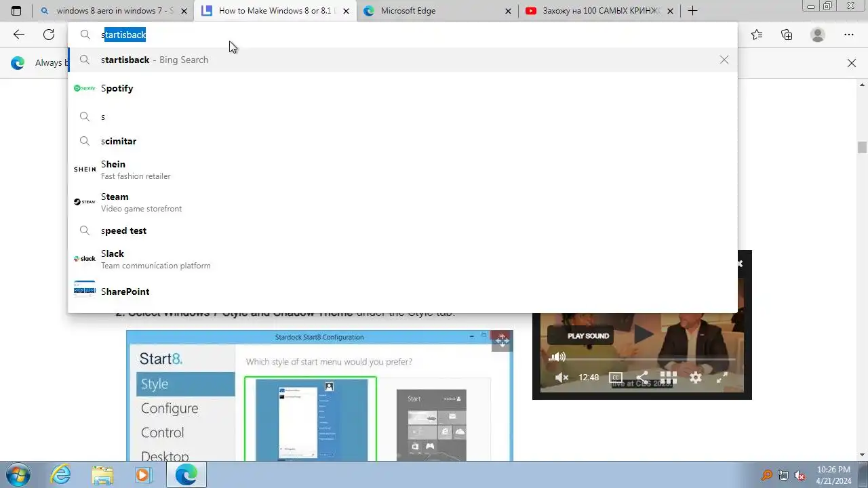Toggle closed captions CC on video
This screenshot has width=868, height=488.
[x=615, y=378]
